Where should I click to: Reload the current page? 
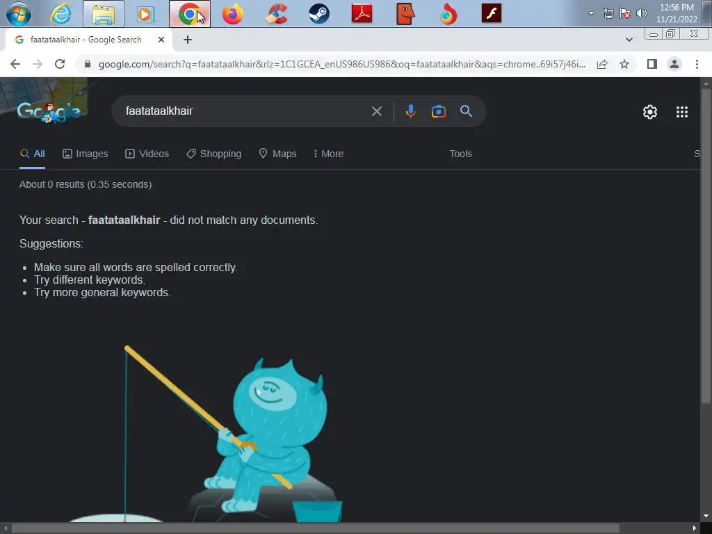[x=60, y=64]
